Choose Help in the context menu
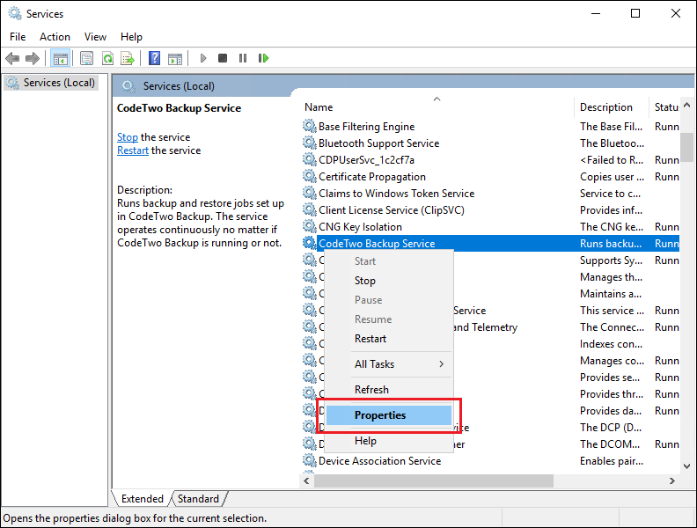Image resolution: width=697 pixels, height=528 pixels. coord(389,441)
